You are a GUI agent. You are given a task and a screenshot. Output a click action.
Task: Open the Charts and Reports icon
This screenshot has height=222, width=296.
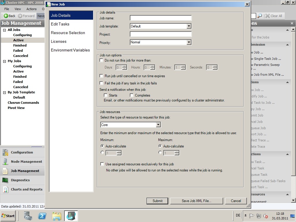click(5, 189)
